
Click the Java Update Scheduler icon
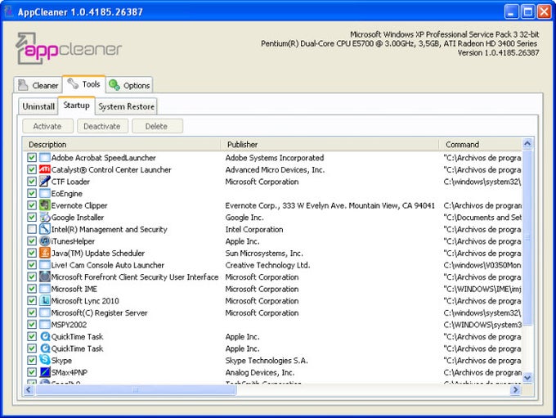45,253
